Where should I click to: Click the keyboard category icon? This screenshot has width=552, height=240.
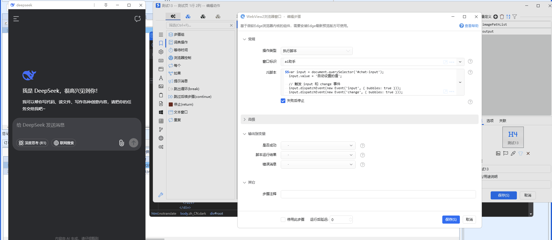[161, 60]
